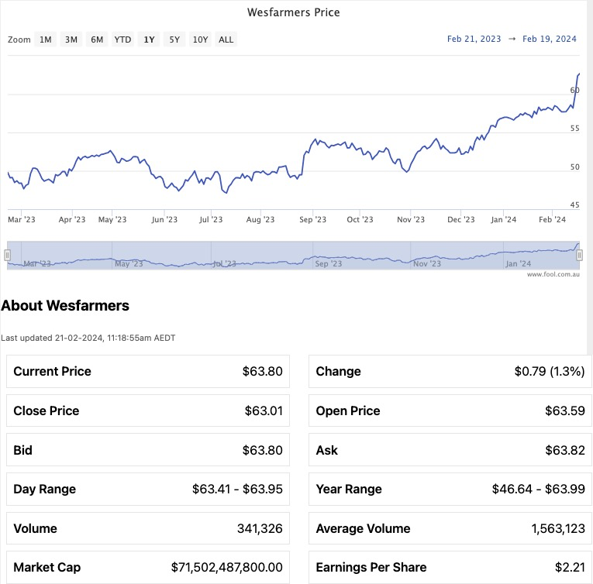Click the 45 y-axis price label
The width and height of the screenshot is (593, 584).
(x=575, y=205)
